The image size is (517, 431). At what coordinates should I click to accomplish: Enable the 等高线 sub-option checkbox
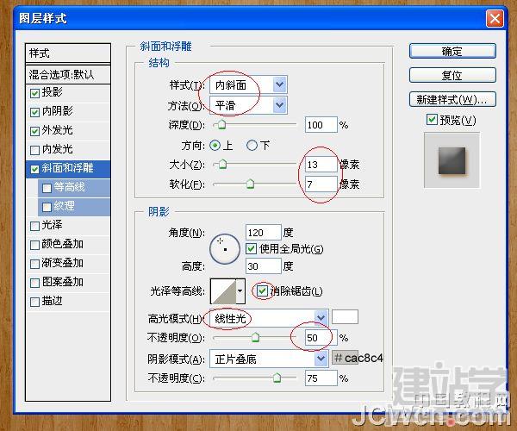47,188
